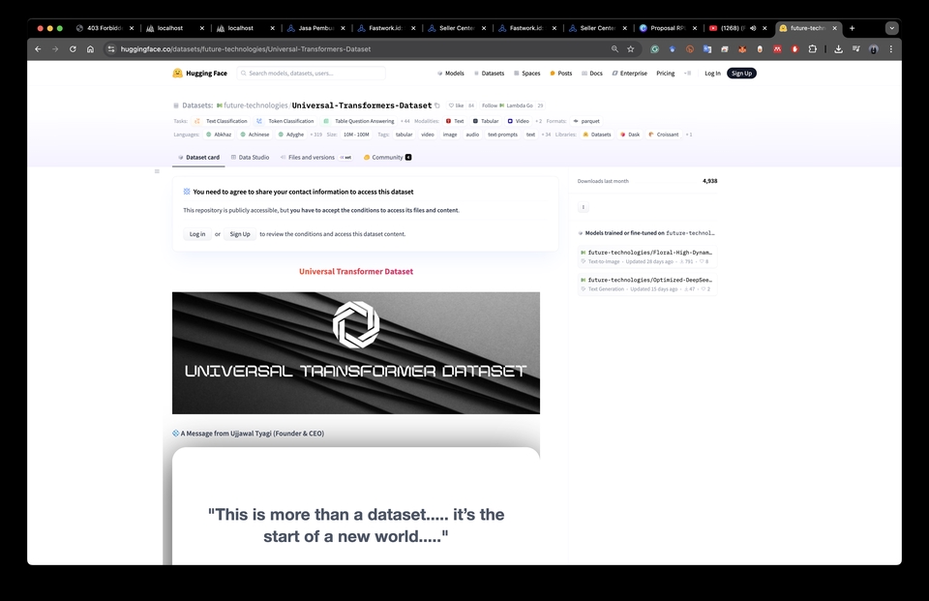Open the Chrome three-dot menu
The height and width of the screenshot is (601, 929).
890,49
